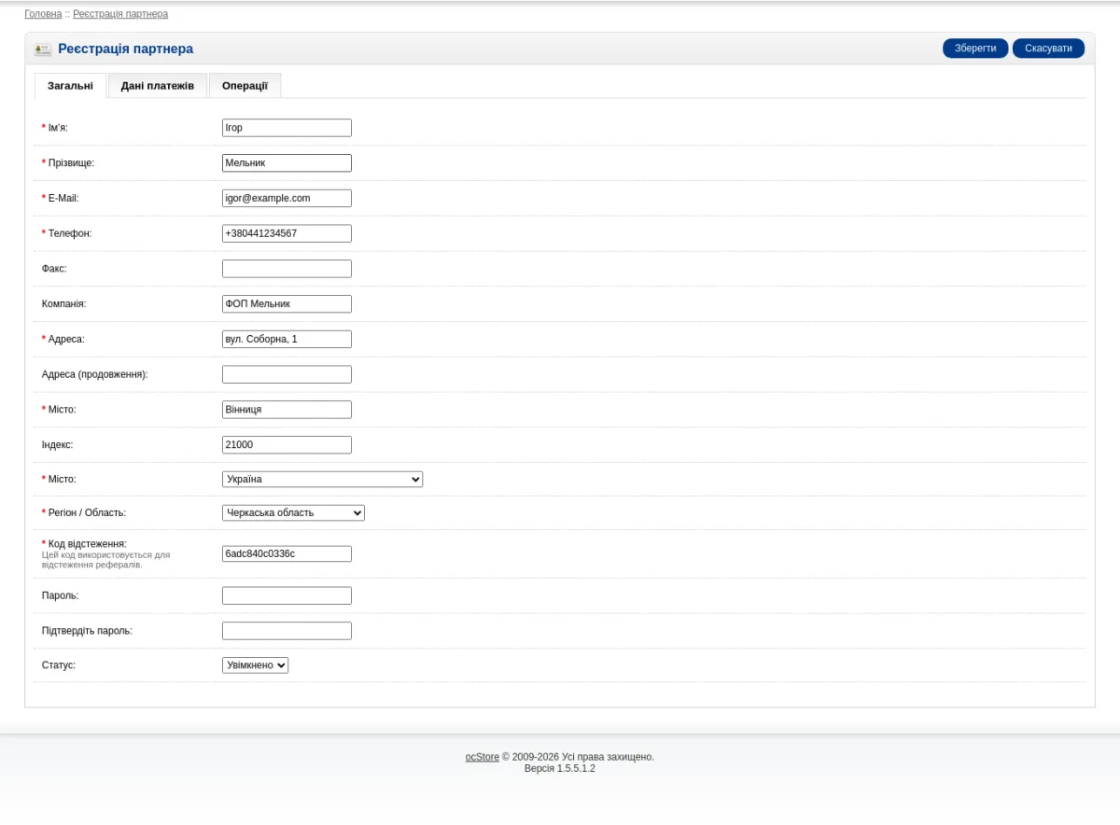Viewport: 1120px width, 825px height.
Task: Click the Індекс: label text
Action: 58,445
